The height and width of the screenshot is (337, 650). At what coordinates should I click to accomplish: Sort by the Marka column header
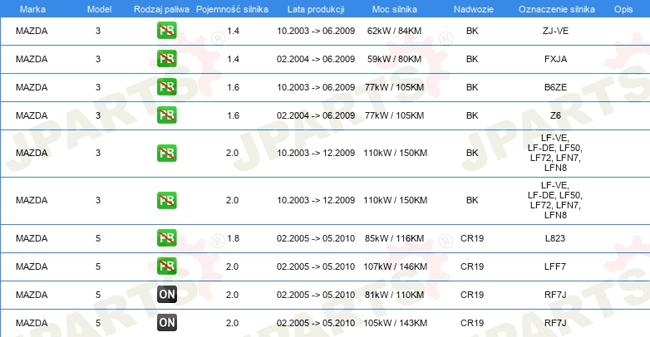(x=32, y=9)
